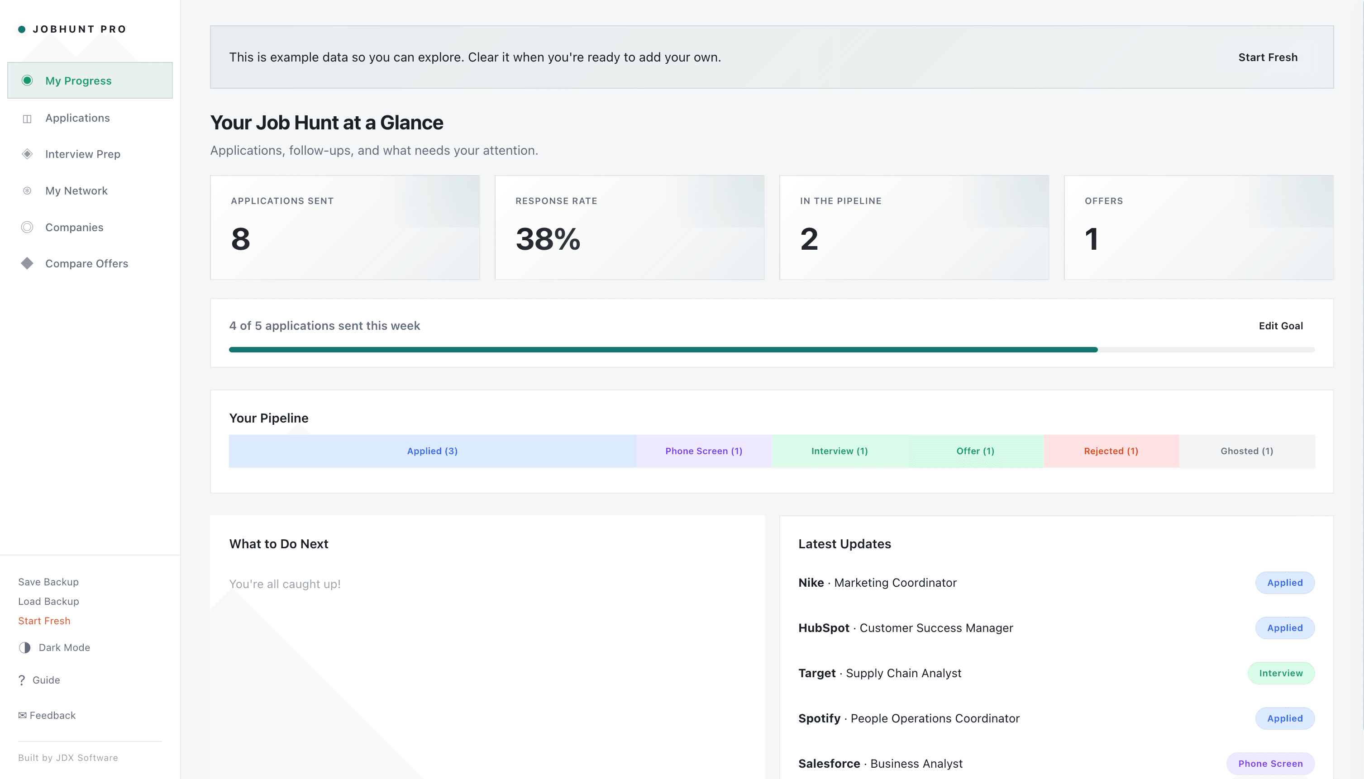Click the Start Fresh button in banner
Screen dimensions: 1364x779
point(1268,57)
